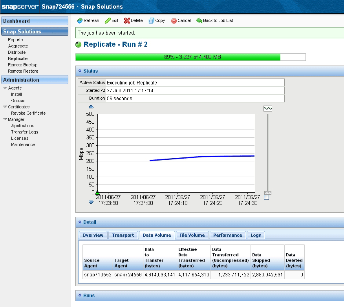Click the "The job has been started." message
Viewport: 344px width, 307px height.
[106, 33]
